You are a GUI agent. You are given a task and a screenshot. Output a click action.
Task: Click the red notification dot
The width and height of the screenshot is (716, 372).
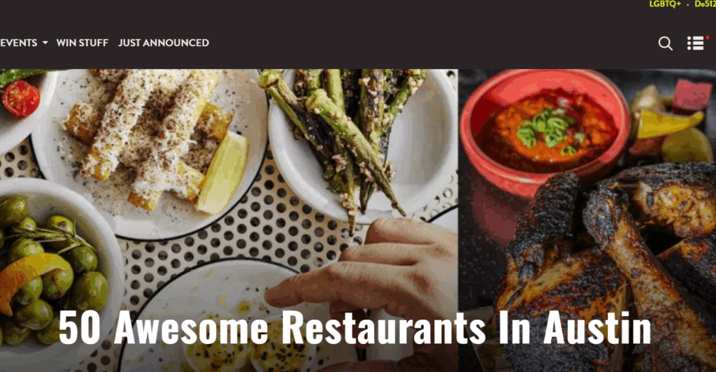[708, 38]
